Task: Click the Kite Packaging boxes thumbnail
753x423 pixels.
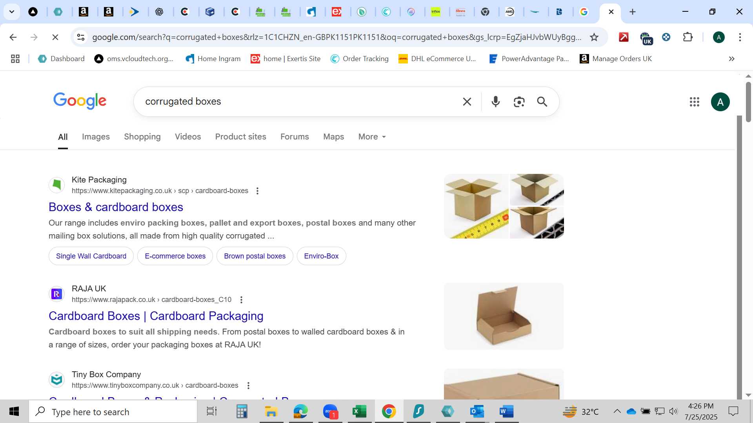Action: [x=504, y=206]
